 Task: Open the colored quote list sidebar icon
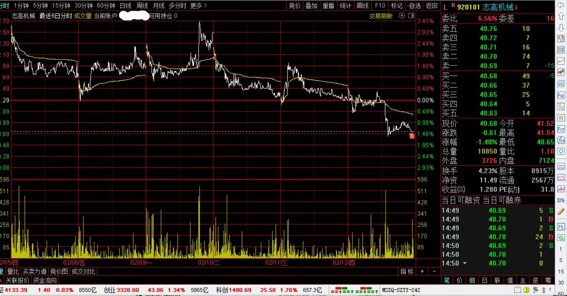(x=561, y=39)
